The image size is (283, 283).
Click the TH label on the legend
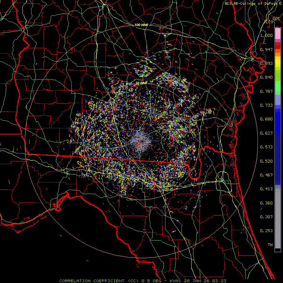pyautogui.click(x=270, y=245)
